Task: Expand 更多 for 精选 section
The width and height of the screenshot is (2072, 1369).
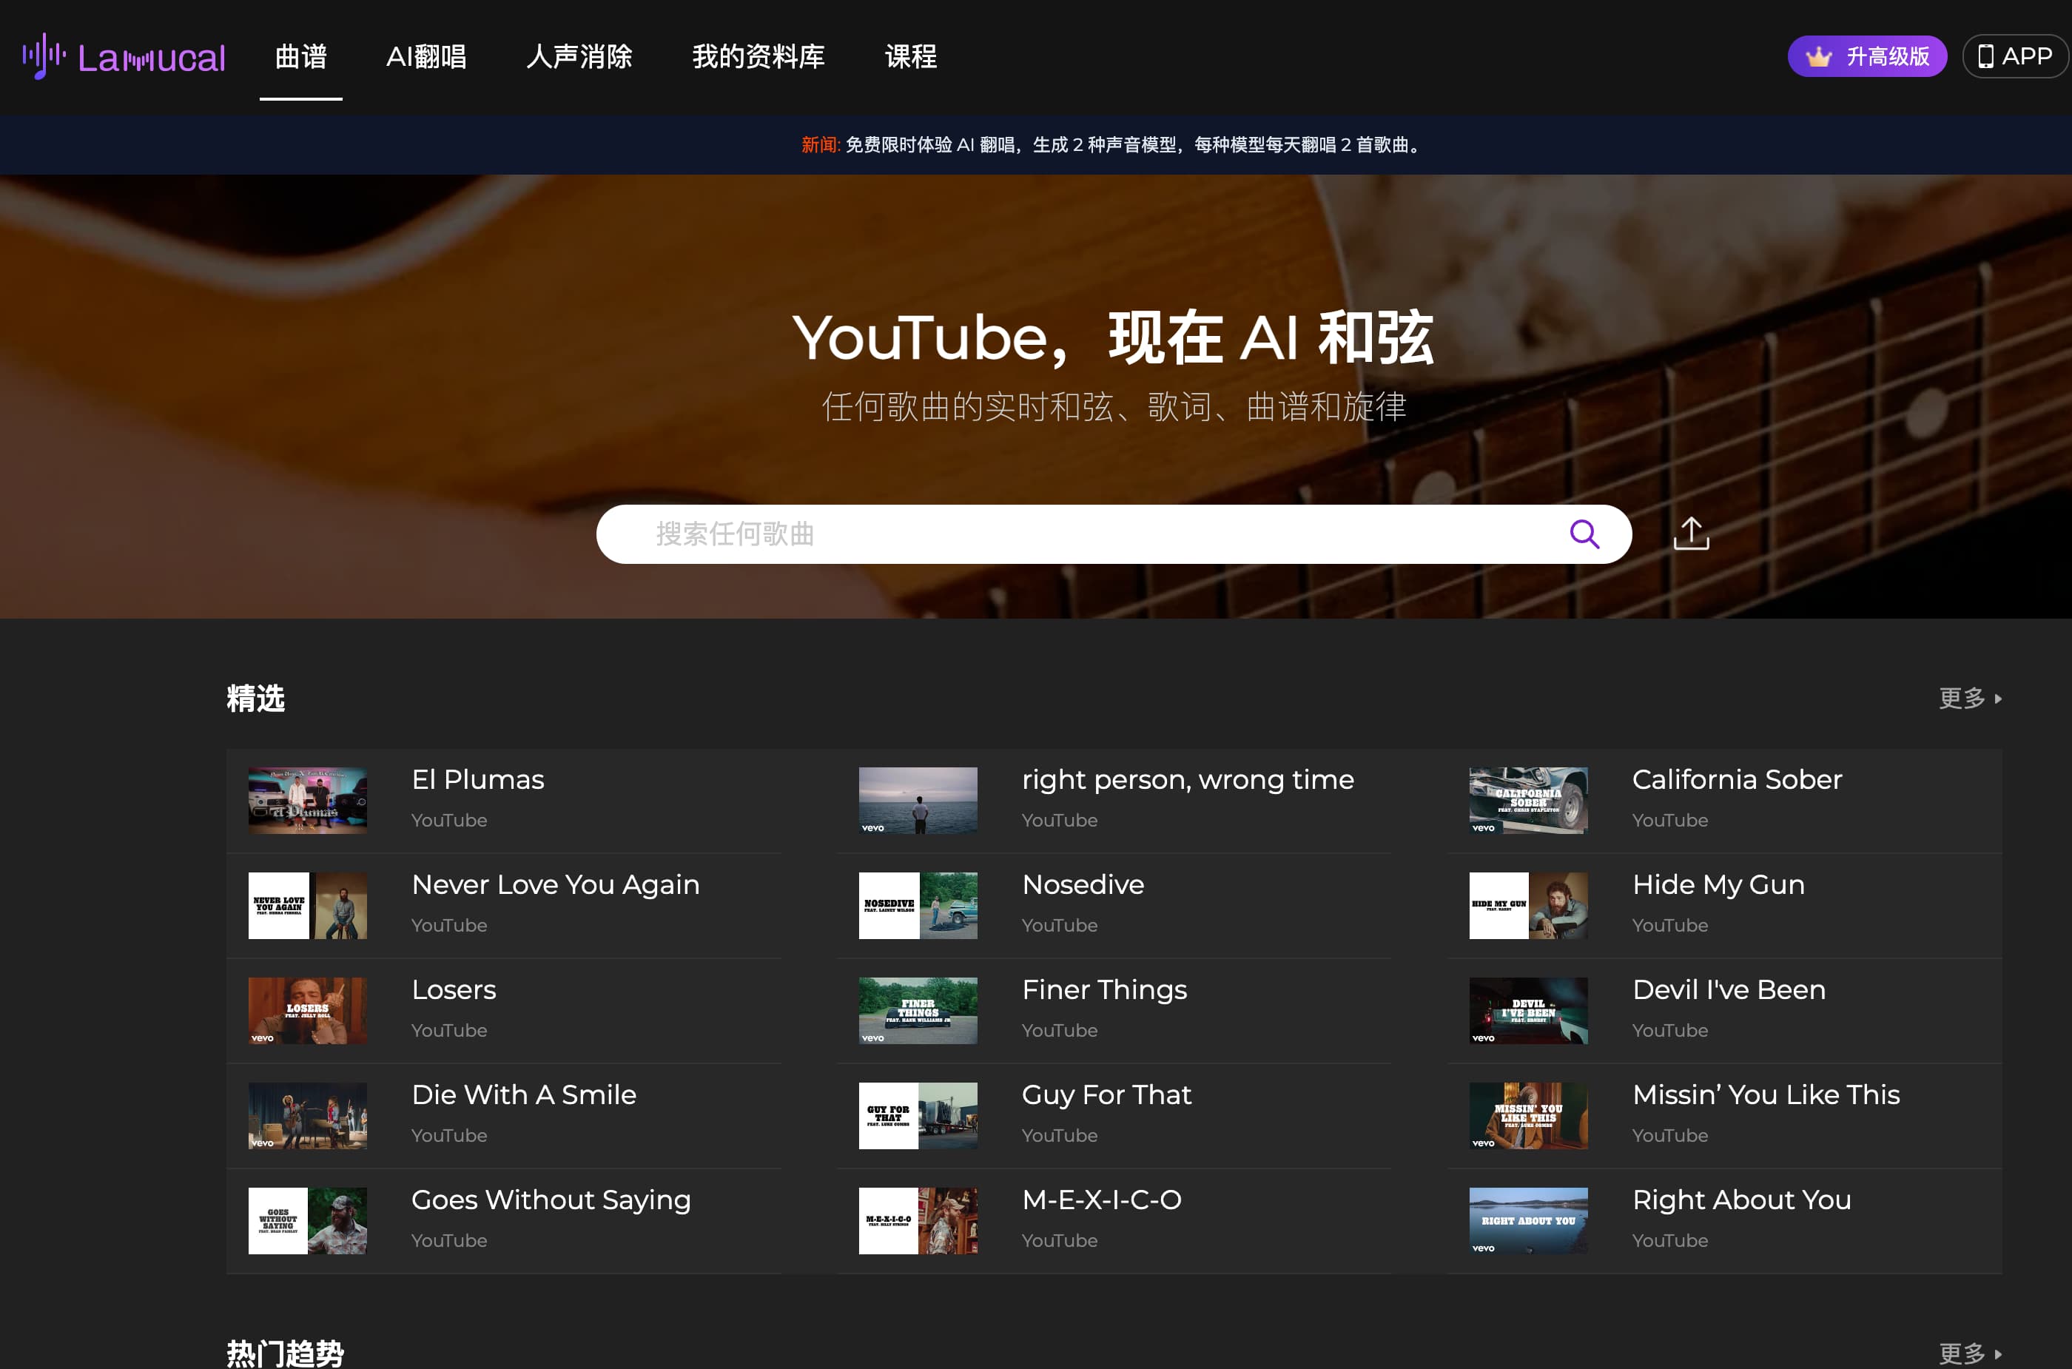Action: 1970,699
